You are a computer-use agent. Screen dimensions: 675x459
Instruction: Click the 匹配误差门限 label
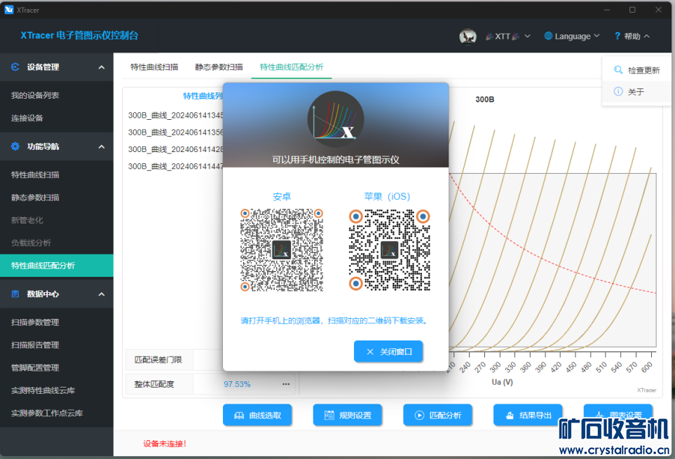[158, 359]
